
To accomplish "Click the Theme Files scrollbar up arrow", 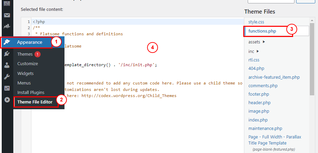I will pyautogui.click(x=312, y=20).
